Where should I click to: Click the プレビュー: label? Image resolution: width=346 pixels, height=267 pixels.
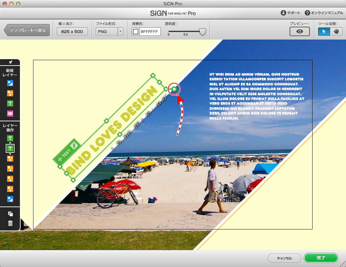299,24
